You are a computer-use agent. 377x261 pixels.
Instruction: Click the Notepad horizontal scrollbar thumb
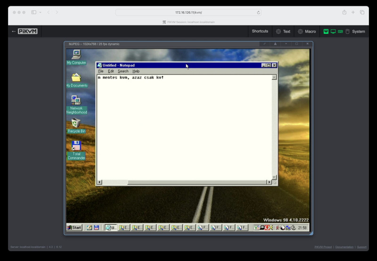click(197, 182)
